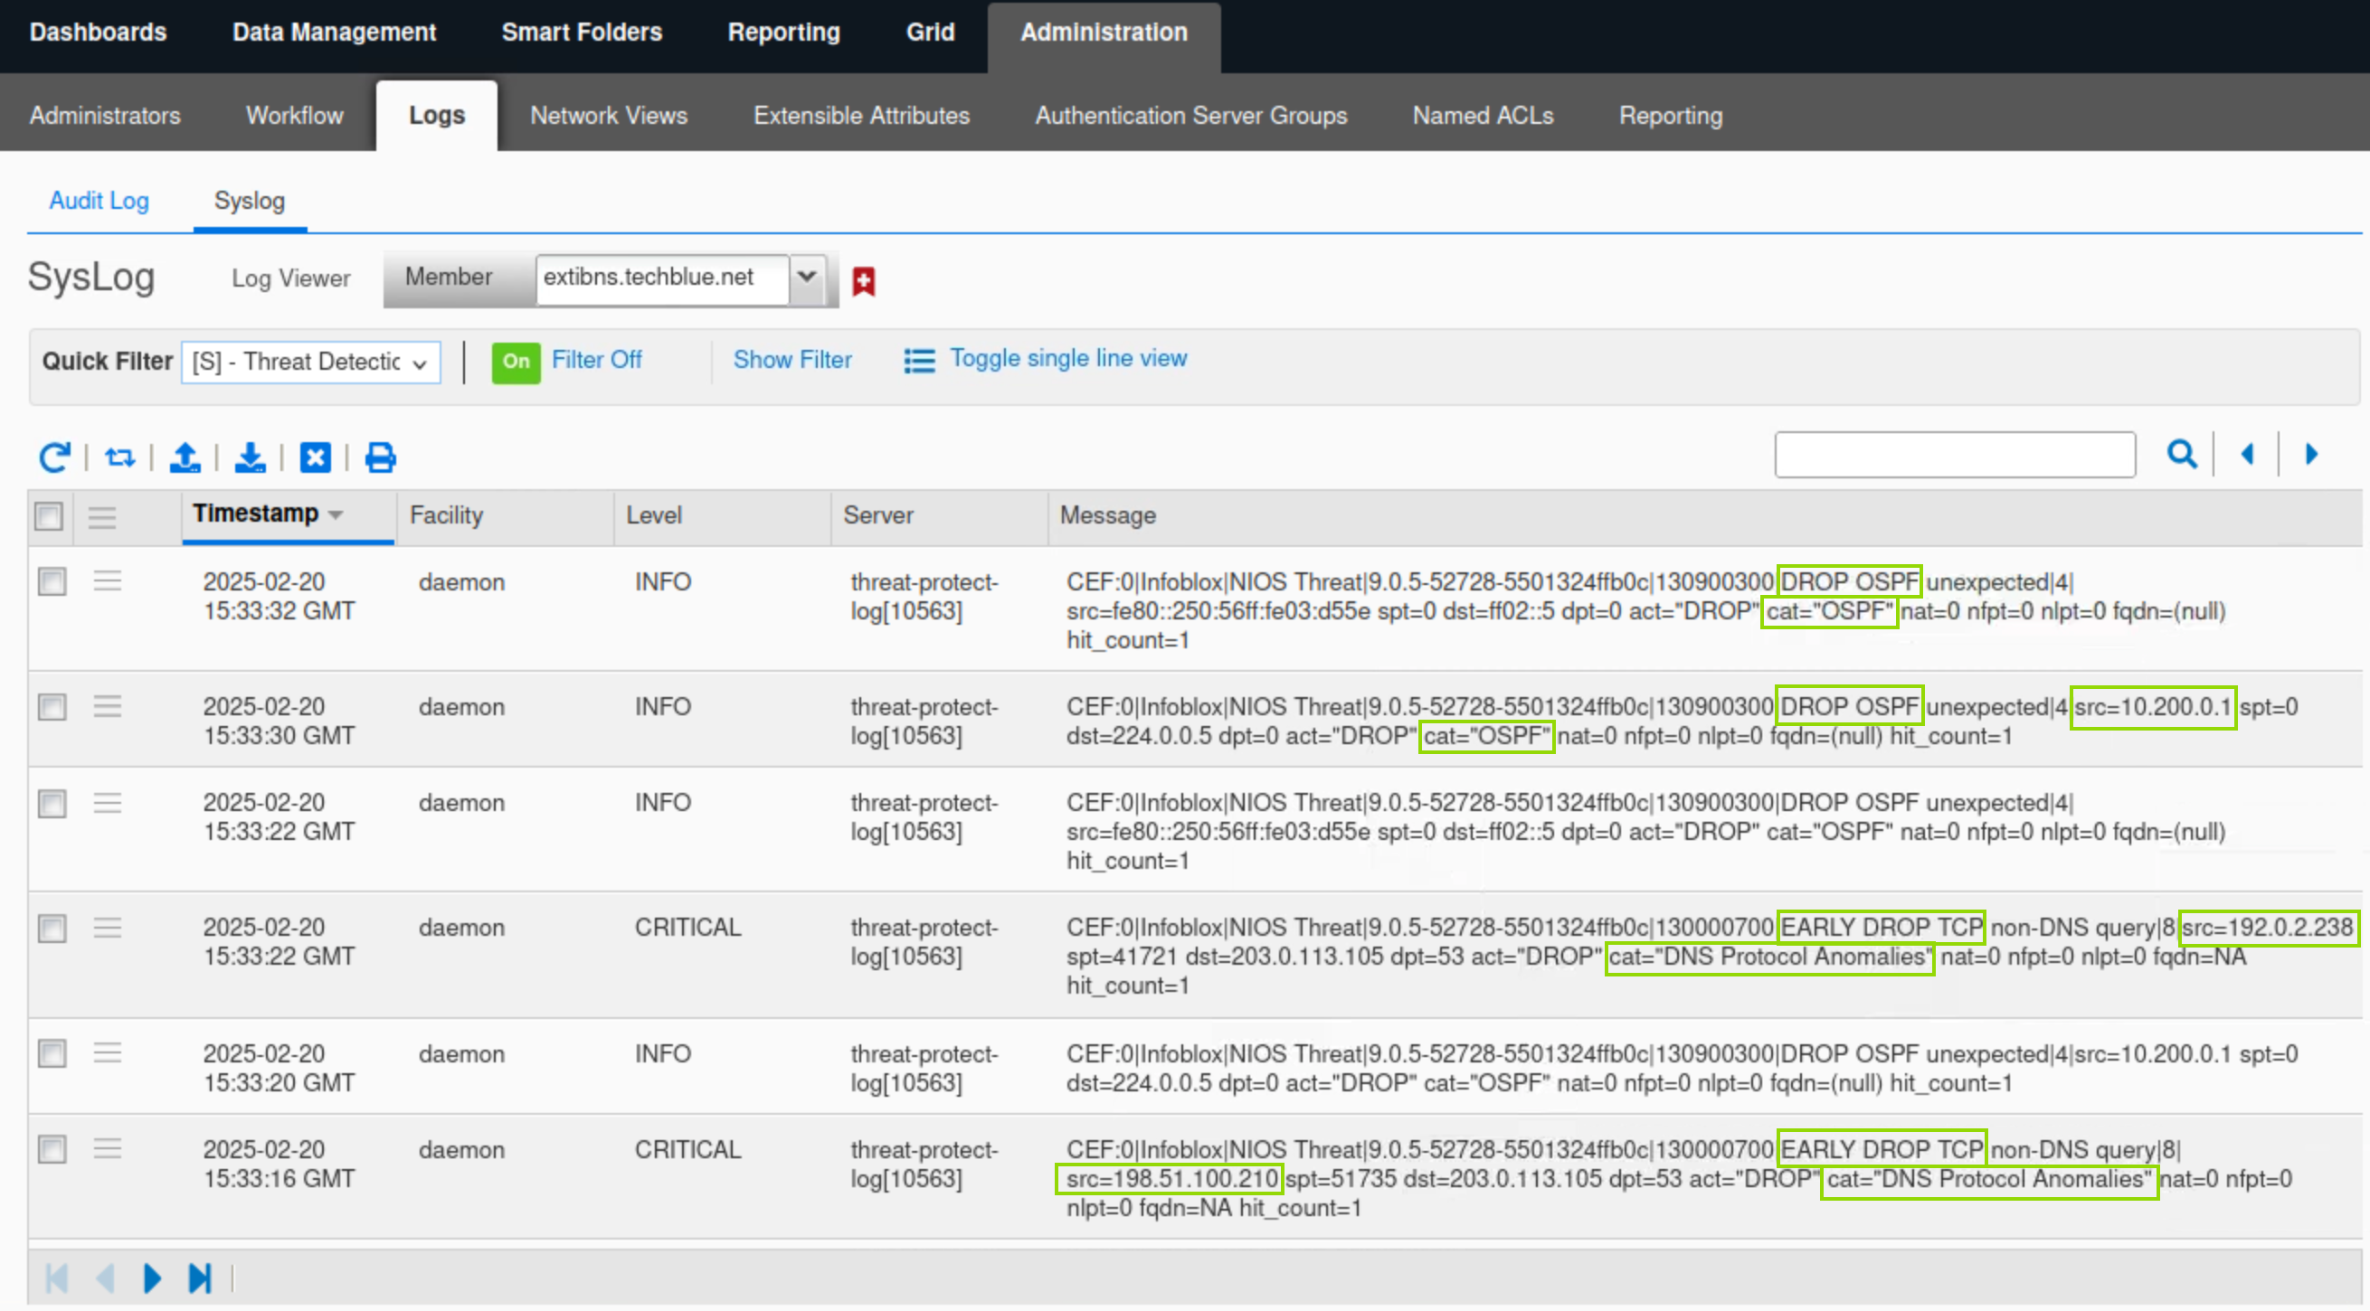Check the select-all header checkbox
This screenshot has height=1311, width=2370.
pos(49,515)
